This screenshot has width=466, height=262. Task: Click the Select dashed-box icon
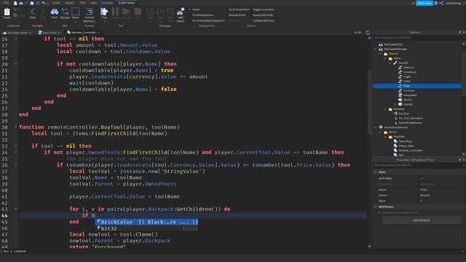click(76, 12)
